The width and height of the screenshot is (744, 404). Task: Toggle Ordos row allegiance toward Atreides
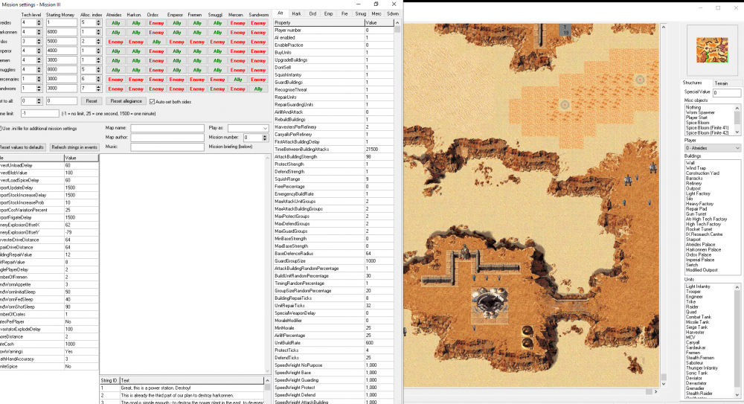[116, 42]
